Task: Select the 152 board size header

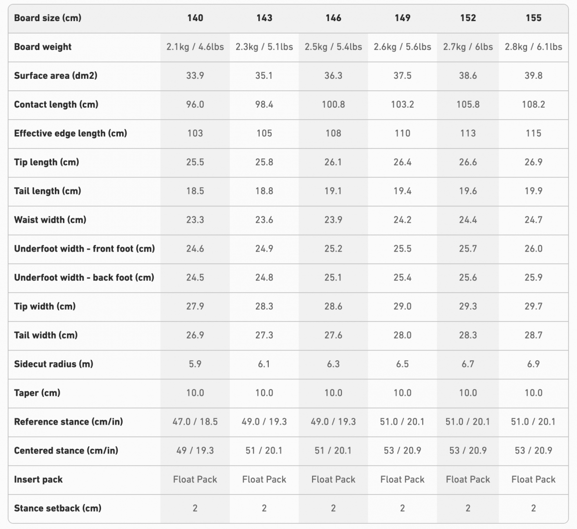Action: coord(468,18)
